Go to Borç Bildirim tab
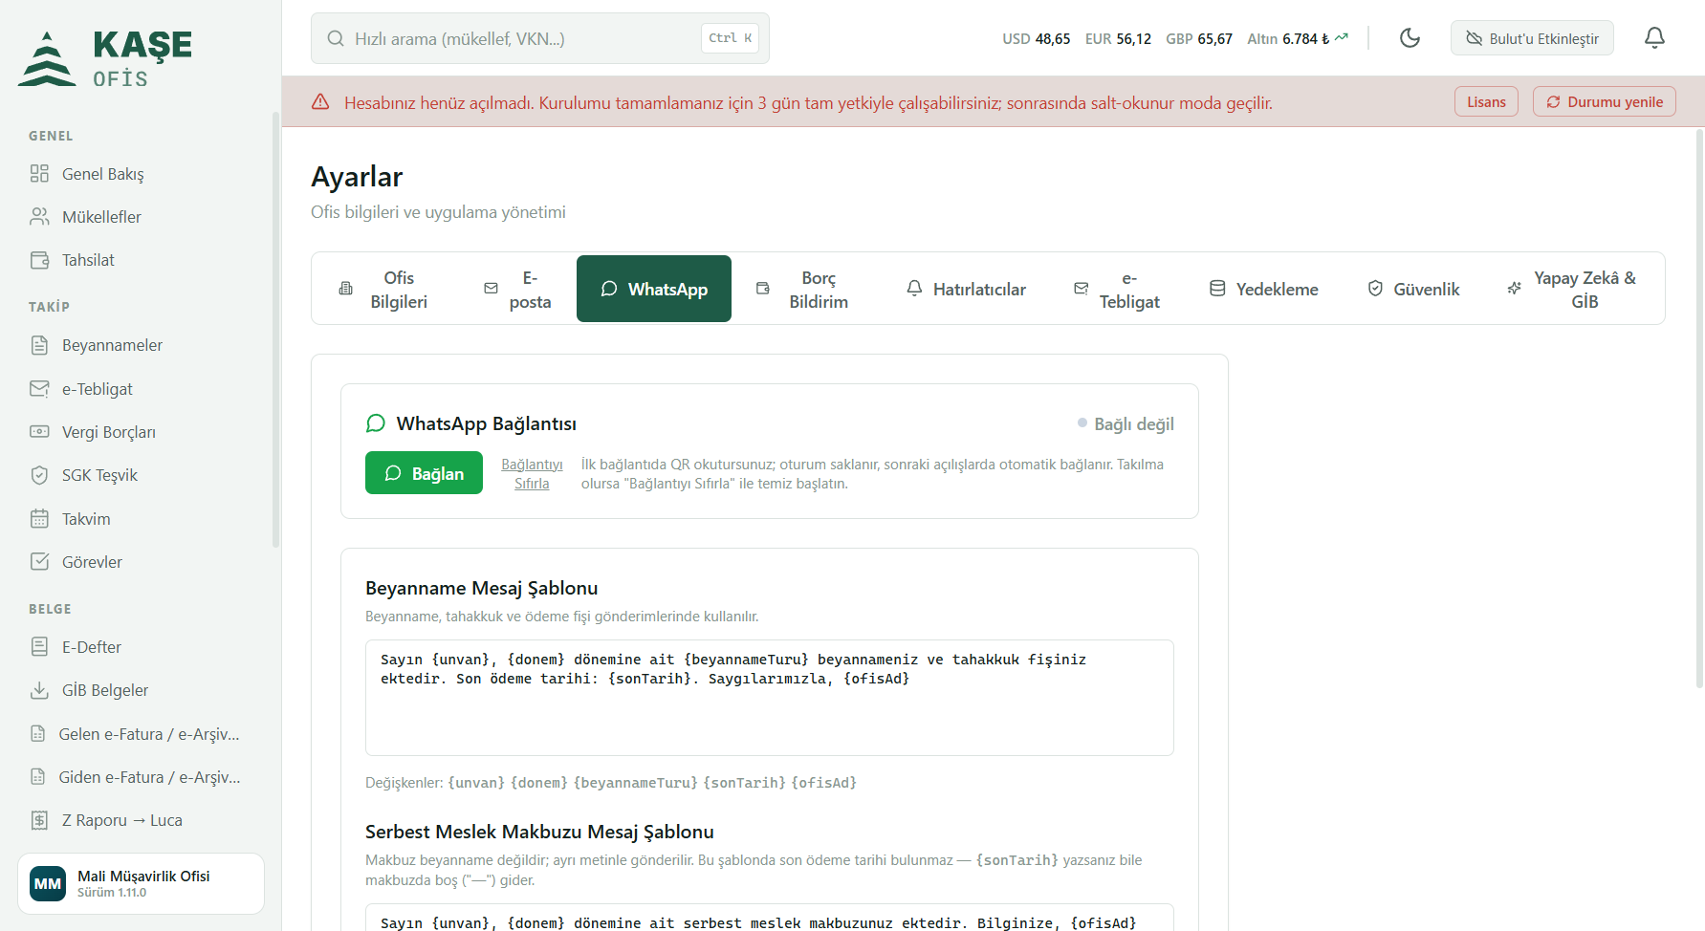Viewport: 1705px width, 931px height. pos(803,290)
